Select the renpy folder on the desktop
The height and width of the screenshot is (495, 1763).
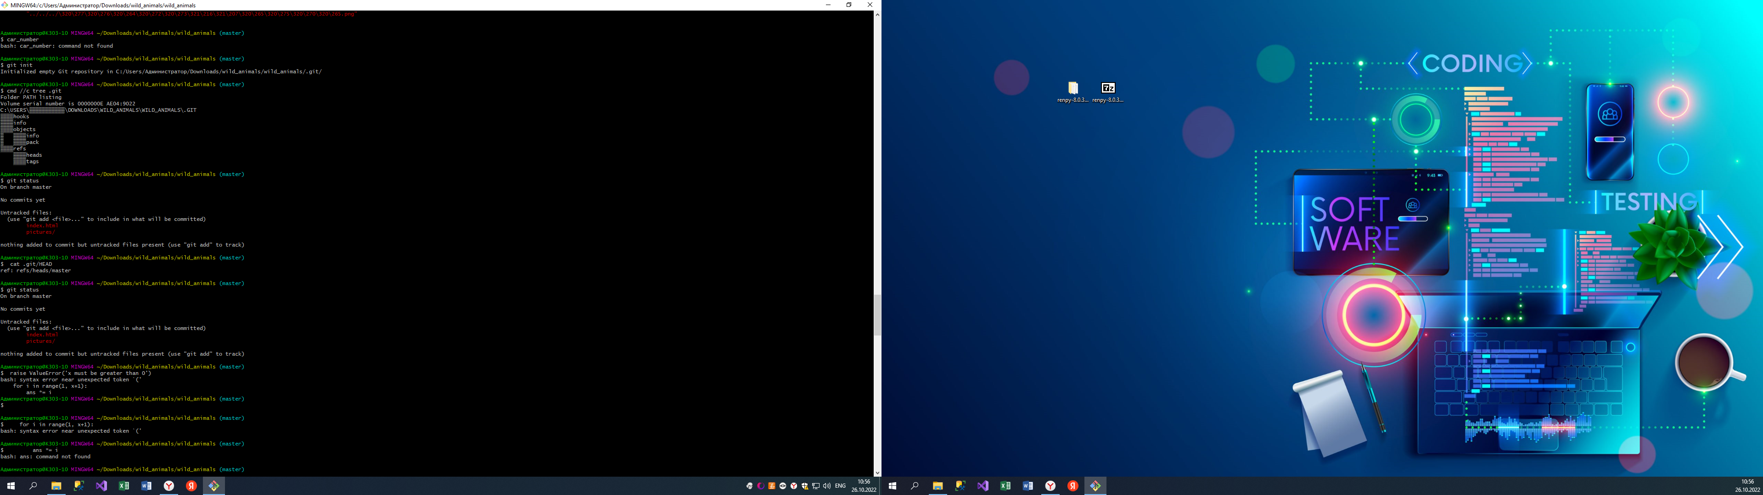pos(1072,92)
